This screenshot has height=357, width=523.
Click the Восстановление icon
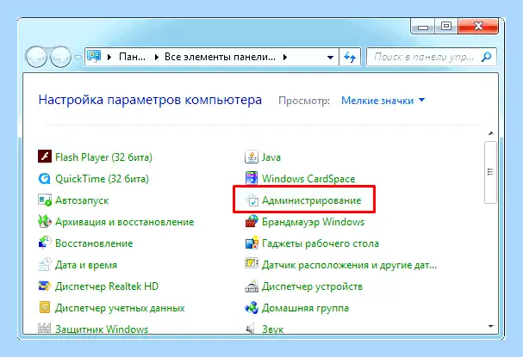pos(45,243)
